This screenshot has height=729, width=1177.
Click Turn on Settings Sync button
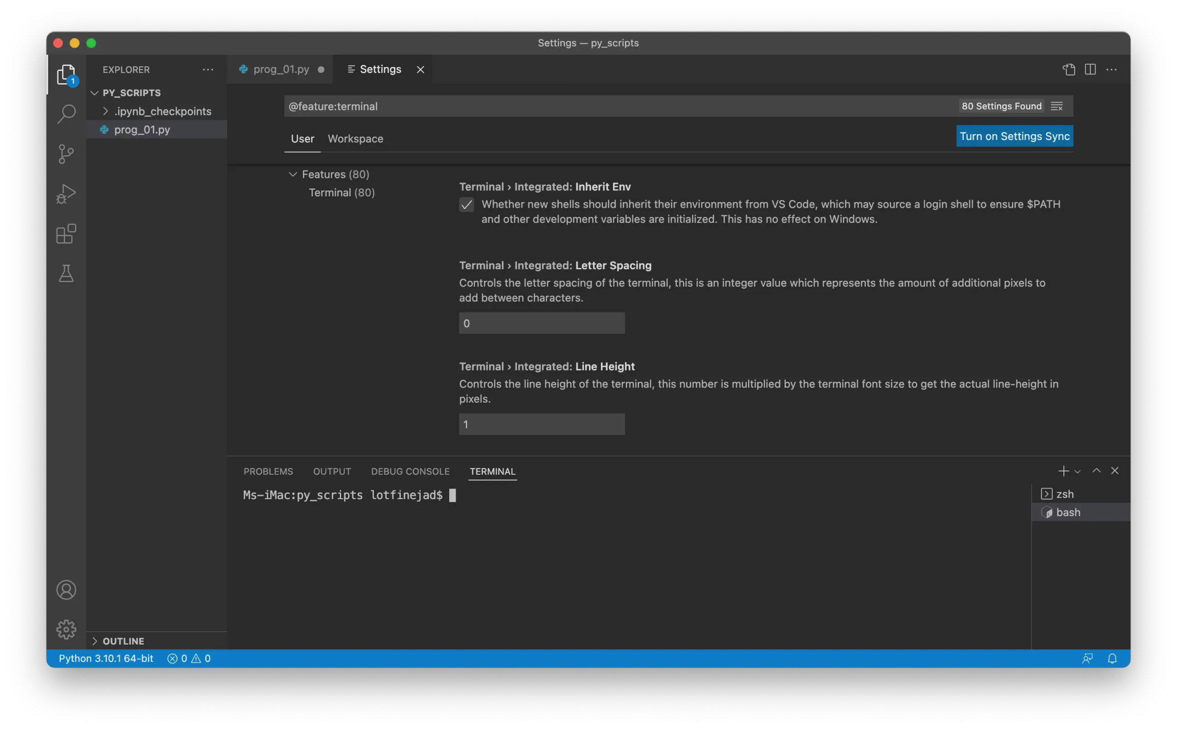click(1014, 136)
